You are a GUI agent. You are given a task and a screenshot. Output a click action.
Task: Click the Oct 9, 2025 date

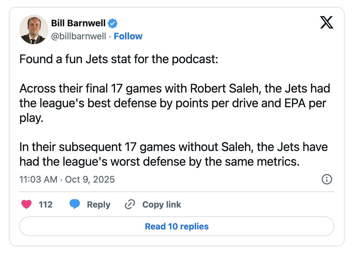90,180
